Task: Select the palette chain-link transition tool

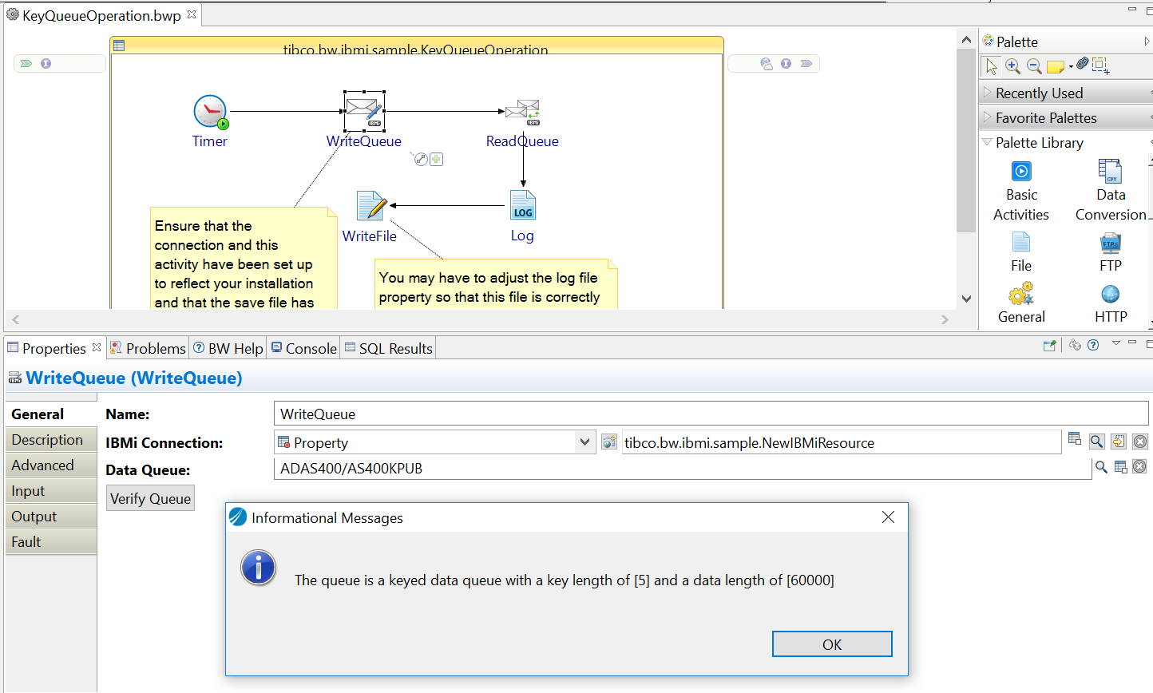Action: pyautogui.click(x=1083, y=63)
